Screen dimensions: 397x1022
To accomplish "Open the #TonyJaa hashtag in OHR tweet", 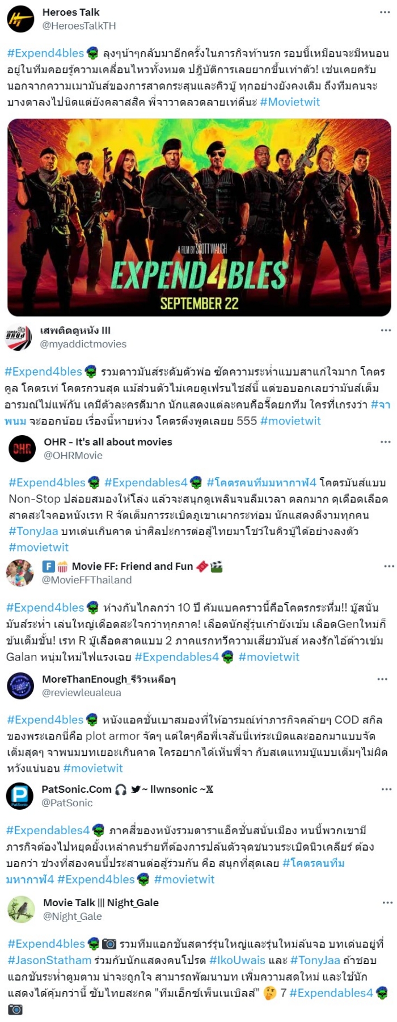I will pos(33,531).
